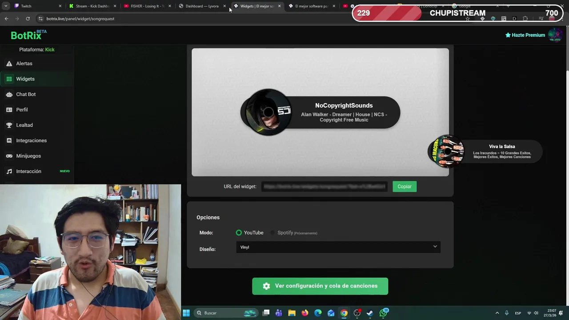
Task: Switch to Dashboard — Lyvora tab
Action: 202,6
